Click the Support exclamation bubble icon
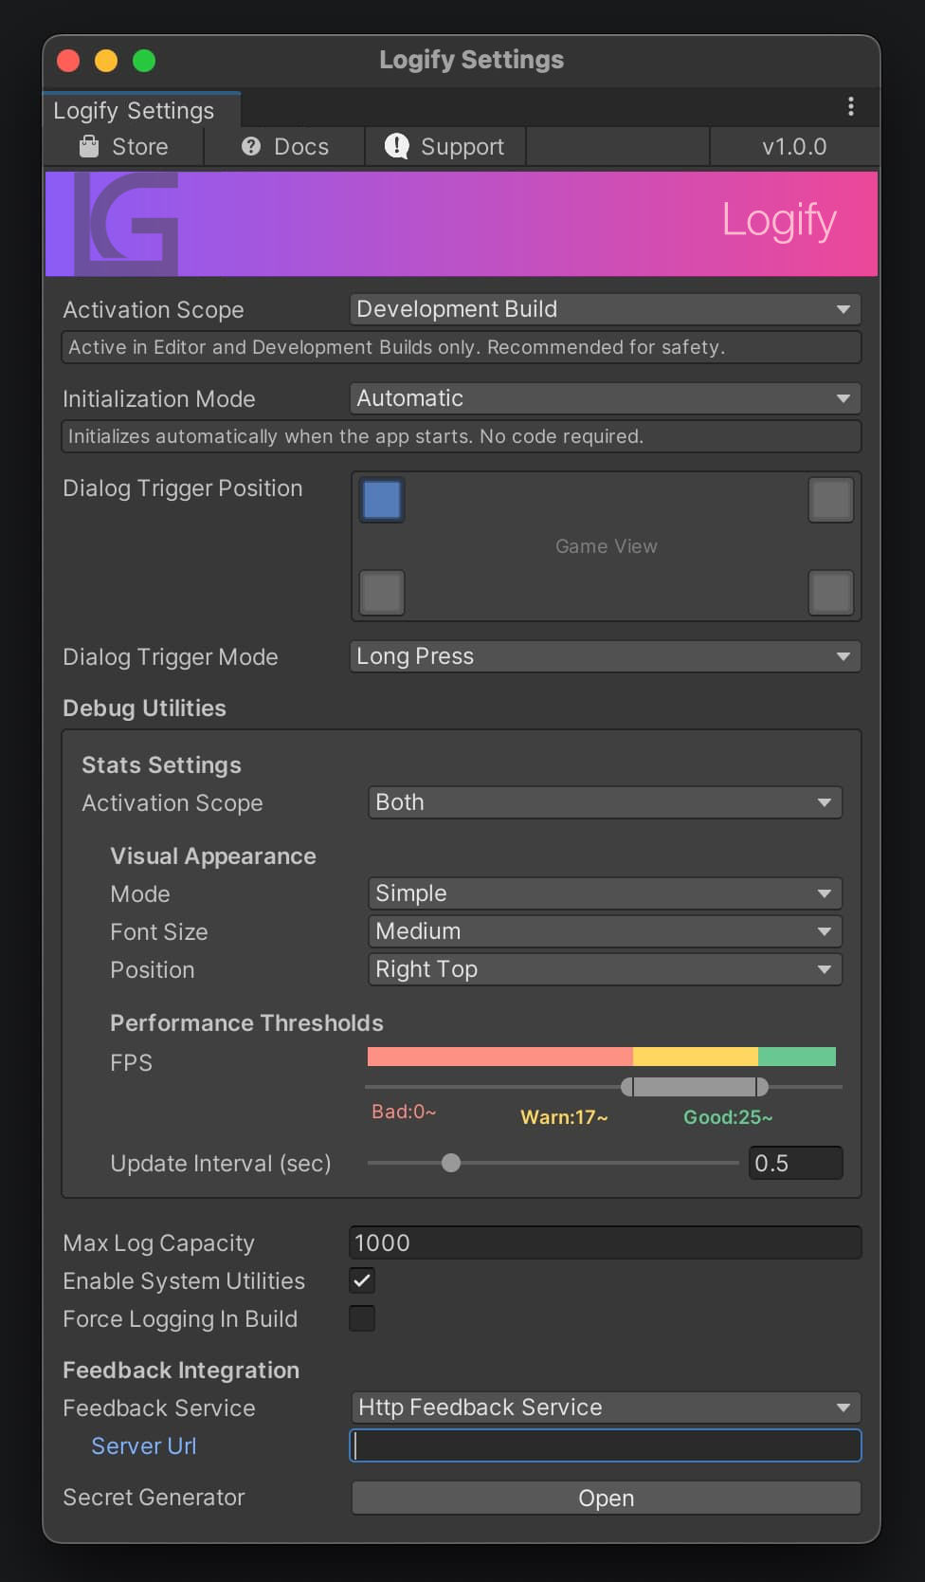Viewport: 925px width, 1582px height. click(x=396, y=146)
